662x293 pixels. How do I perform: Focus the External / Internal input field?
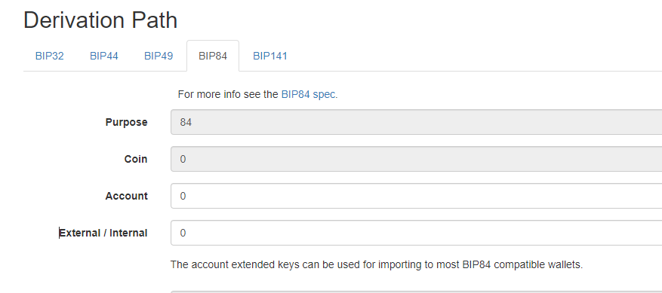(416, 233)
